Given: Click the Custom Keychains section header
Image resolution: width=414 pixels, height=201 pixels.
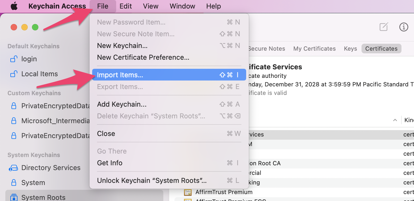Looking at the screenshot, I should (34, 93).
